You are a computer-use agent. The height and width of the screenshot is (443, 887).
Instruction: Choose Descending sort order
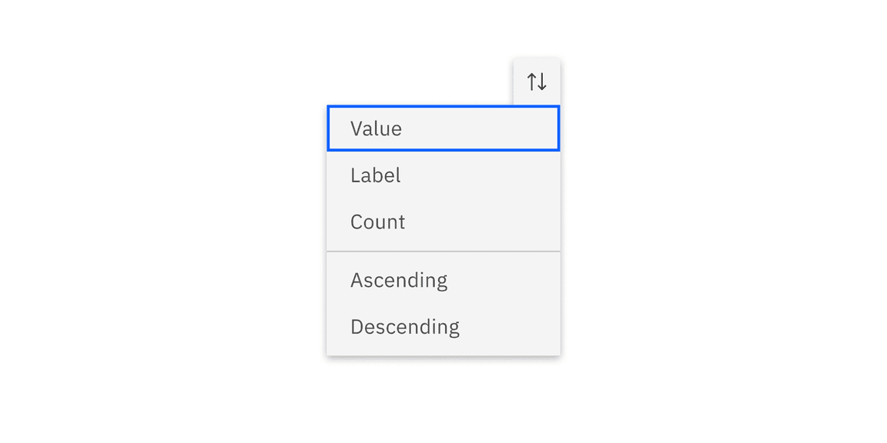tap(443, 327)
